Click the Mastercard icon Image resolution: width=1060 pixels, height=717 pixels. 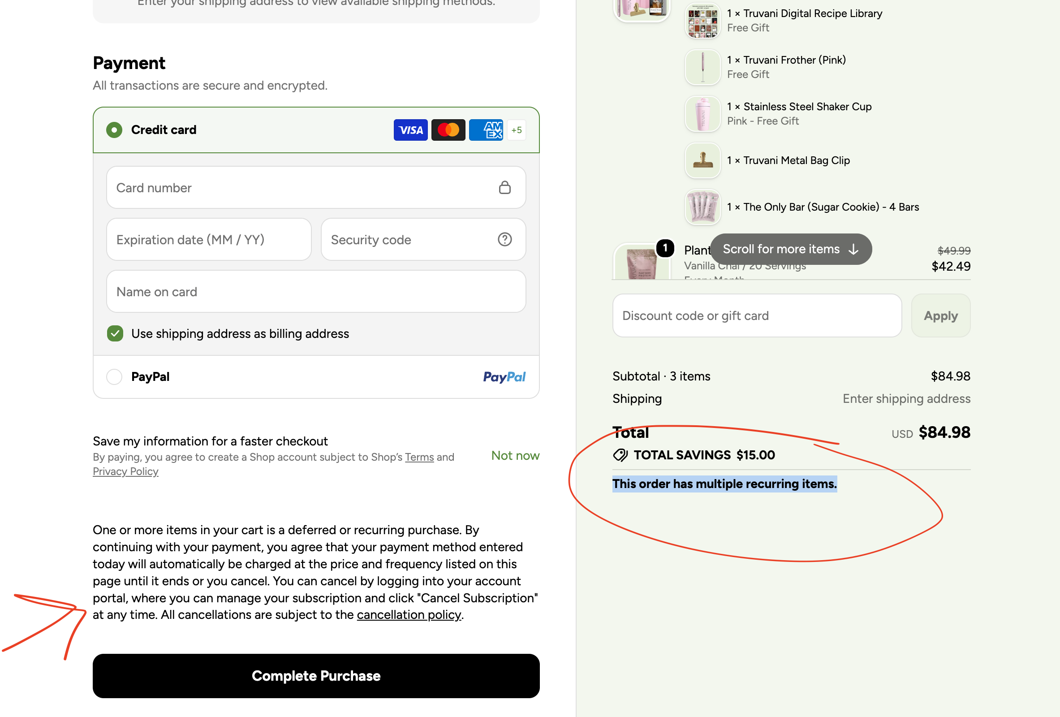click(x=448, y=130)
